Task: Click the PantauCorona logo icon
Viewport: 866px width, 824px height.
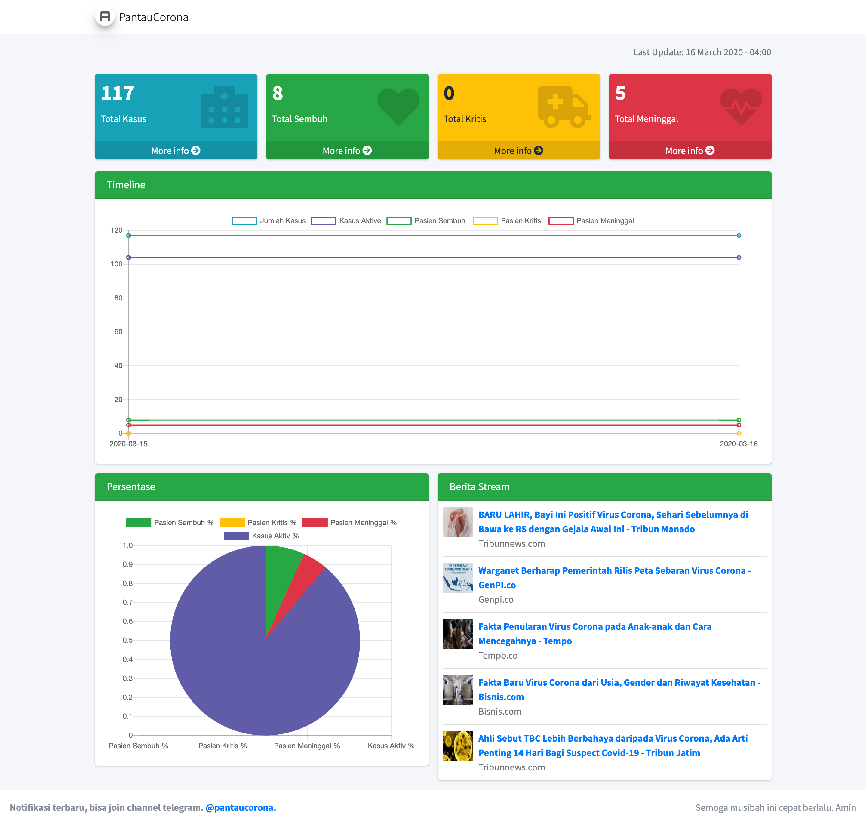Action: [x=105, y=17]
